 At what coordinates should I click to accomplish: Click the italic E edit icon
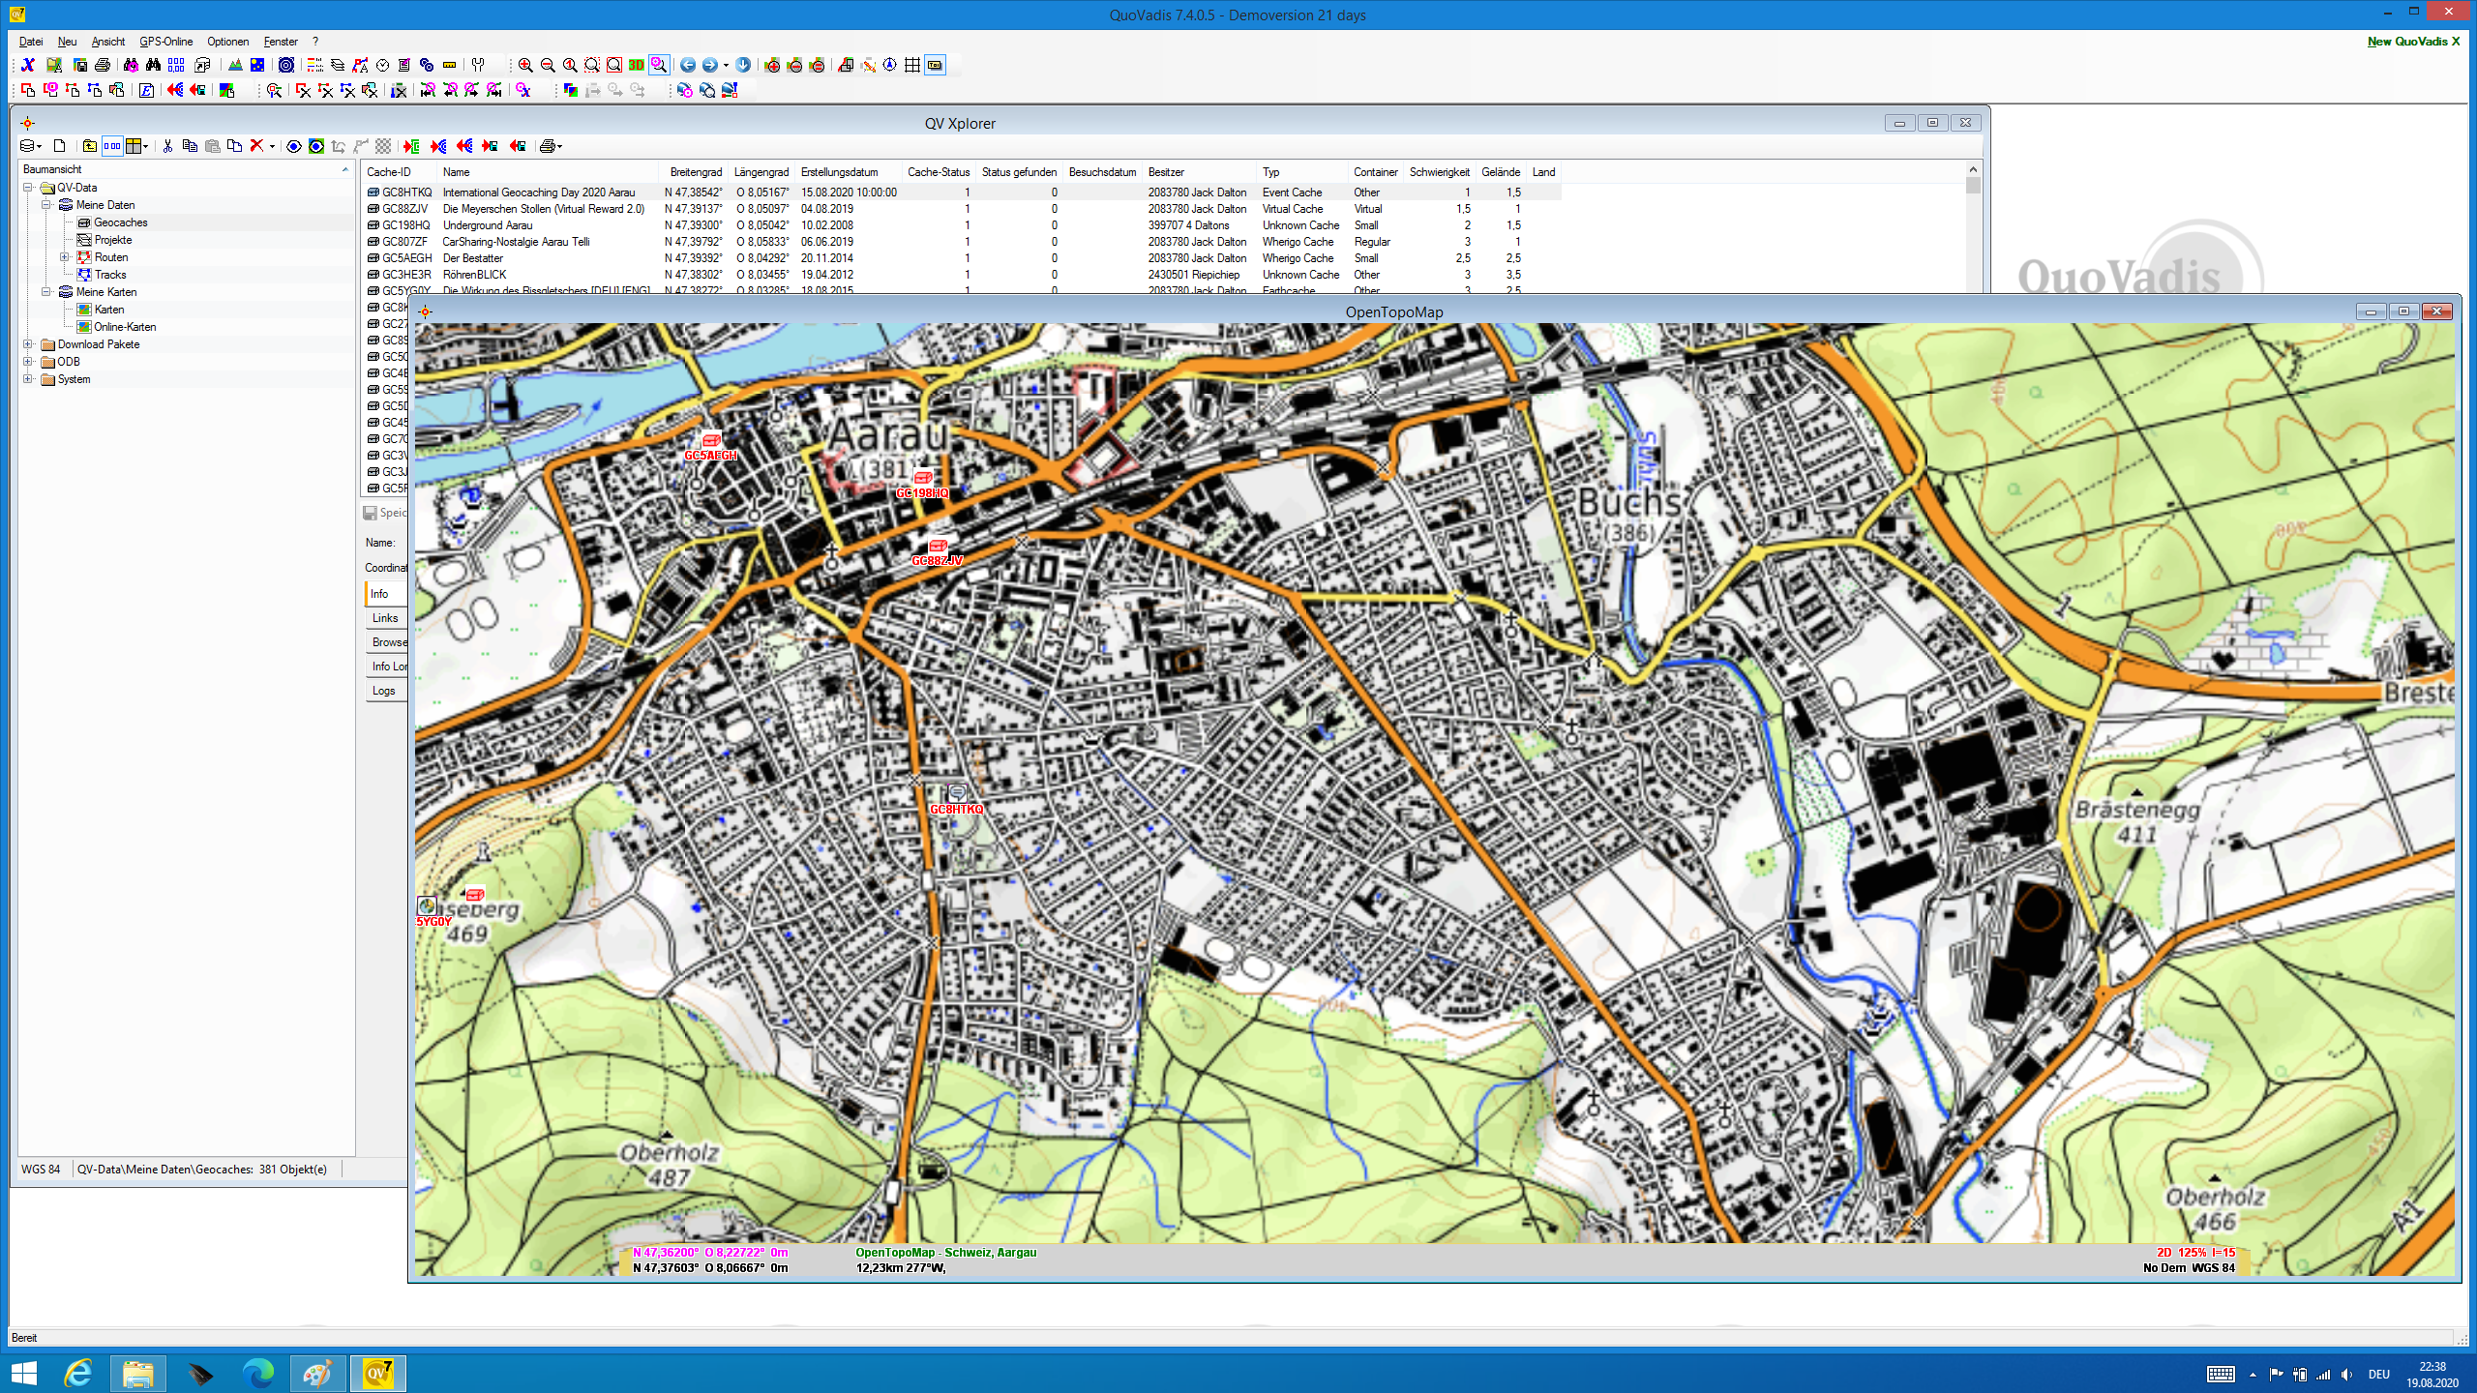[x=146, y=90]
